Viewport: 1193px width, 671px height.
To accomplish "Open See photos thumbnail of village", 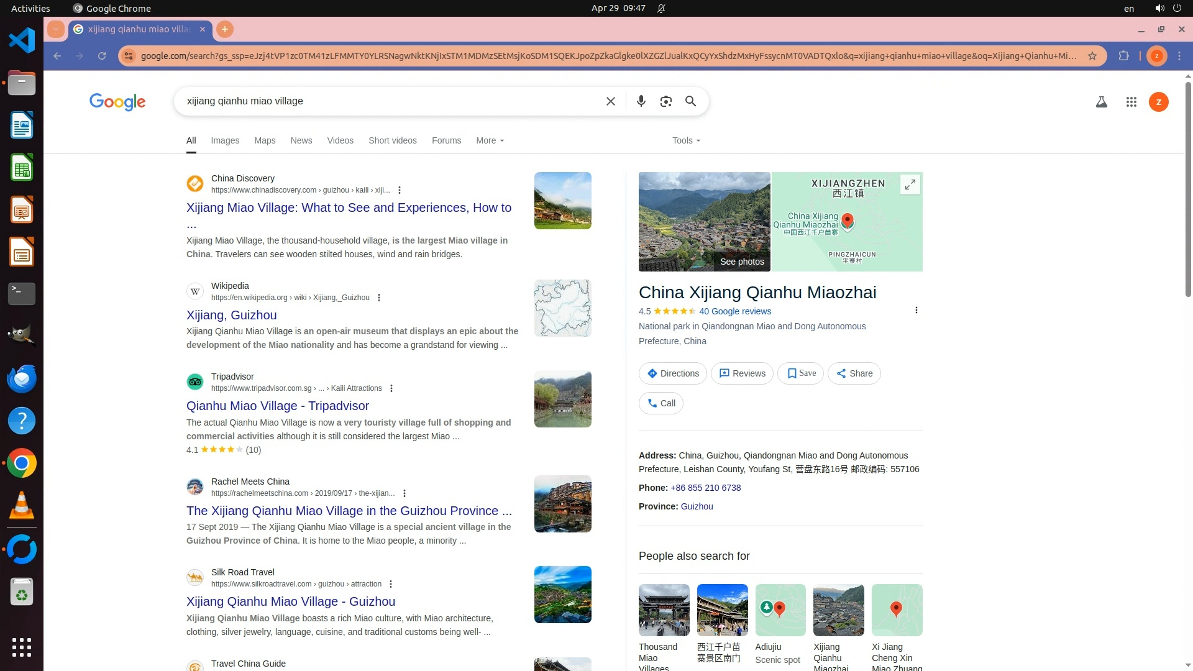I will pos(704,222).
